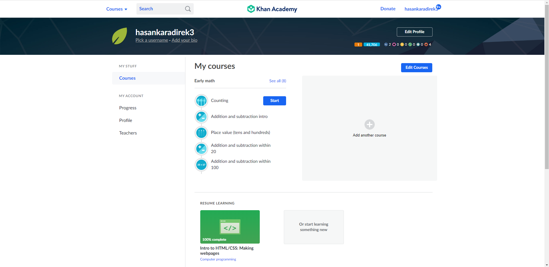The width and height of the screenshot is (549, 267).
Task: Click the Add another course label
Action: point(369,135)
